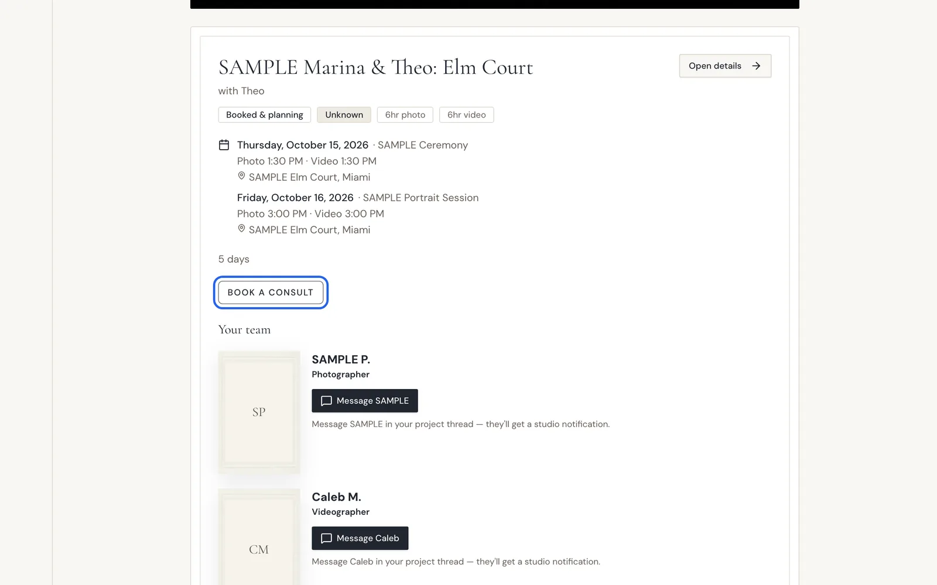
Task: Click 'Friday, October 16, 2026' date
Action: [x=295, y=198]
